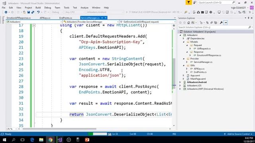Select the App.xaml file

click(195, 75)
